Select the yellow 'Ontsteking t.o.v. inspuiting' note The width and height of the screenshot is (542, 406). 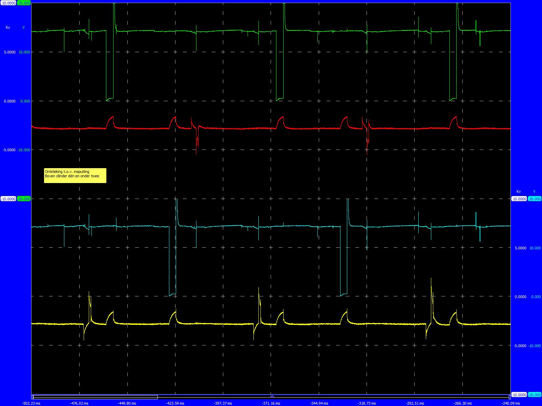click(x=75, y=176)
